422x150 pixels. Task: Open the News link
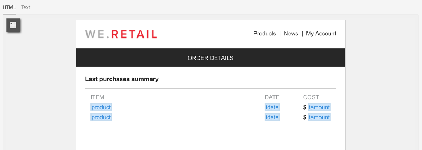click(291, 34)
